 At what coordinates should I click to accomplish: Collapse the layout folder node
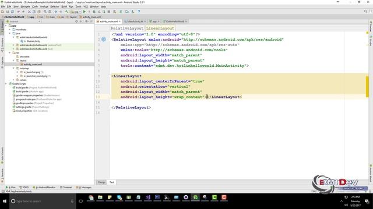click(x=13, y=60)
